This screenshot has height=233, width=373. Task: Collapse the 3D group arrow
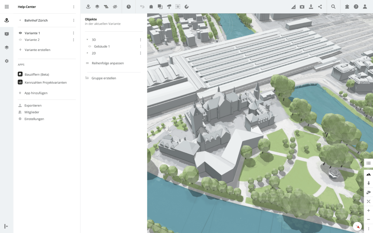(x=87, y=40)
